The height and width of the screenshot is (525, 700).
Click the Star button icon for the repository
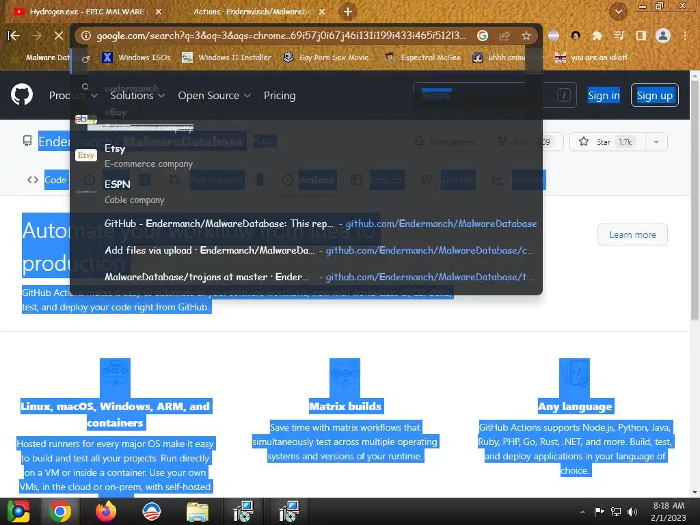(584, 142)
